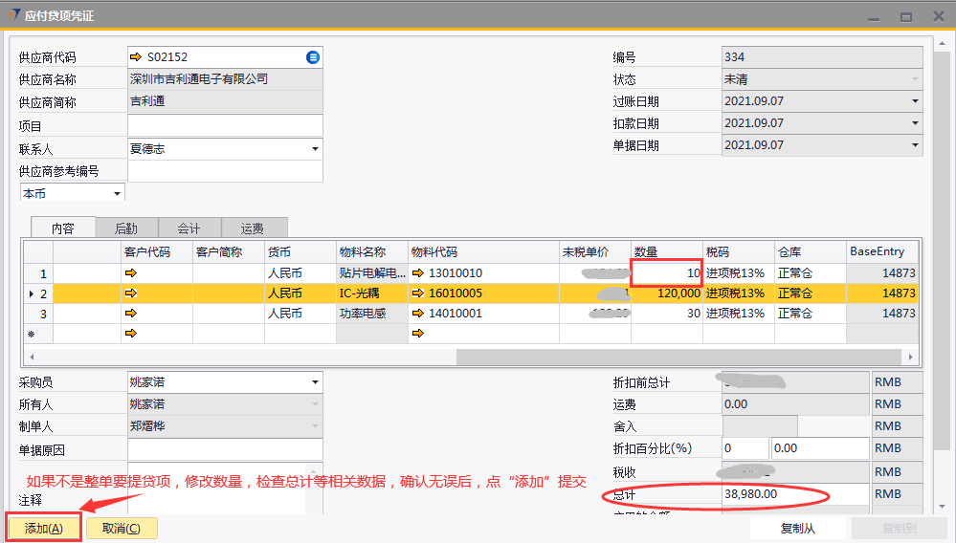Open the 本币 currency dropdown
The image size is (956, 543).
point(118,193)
